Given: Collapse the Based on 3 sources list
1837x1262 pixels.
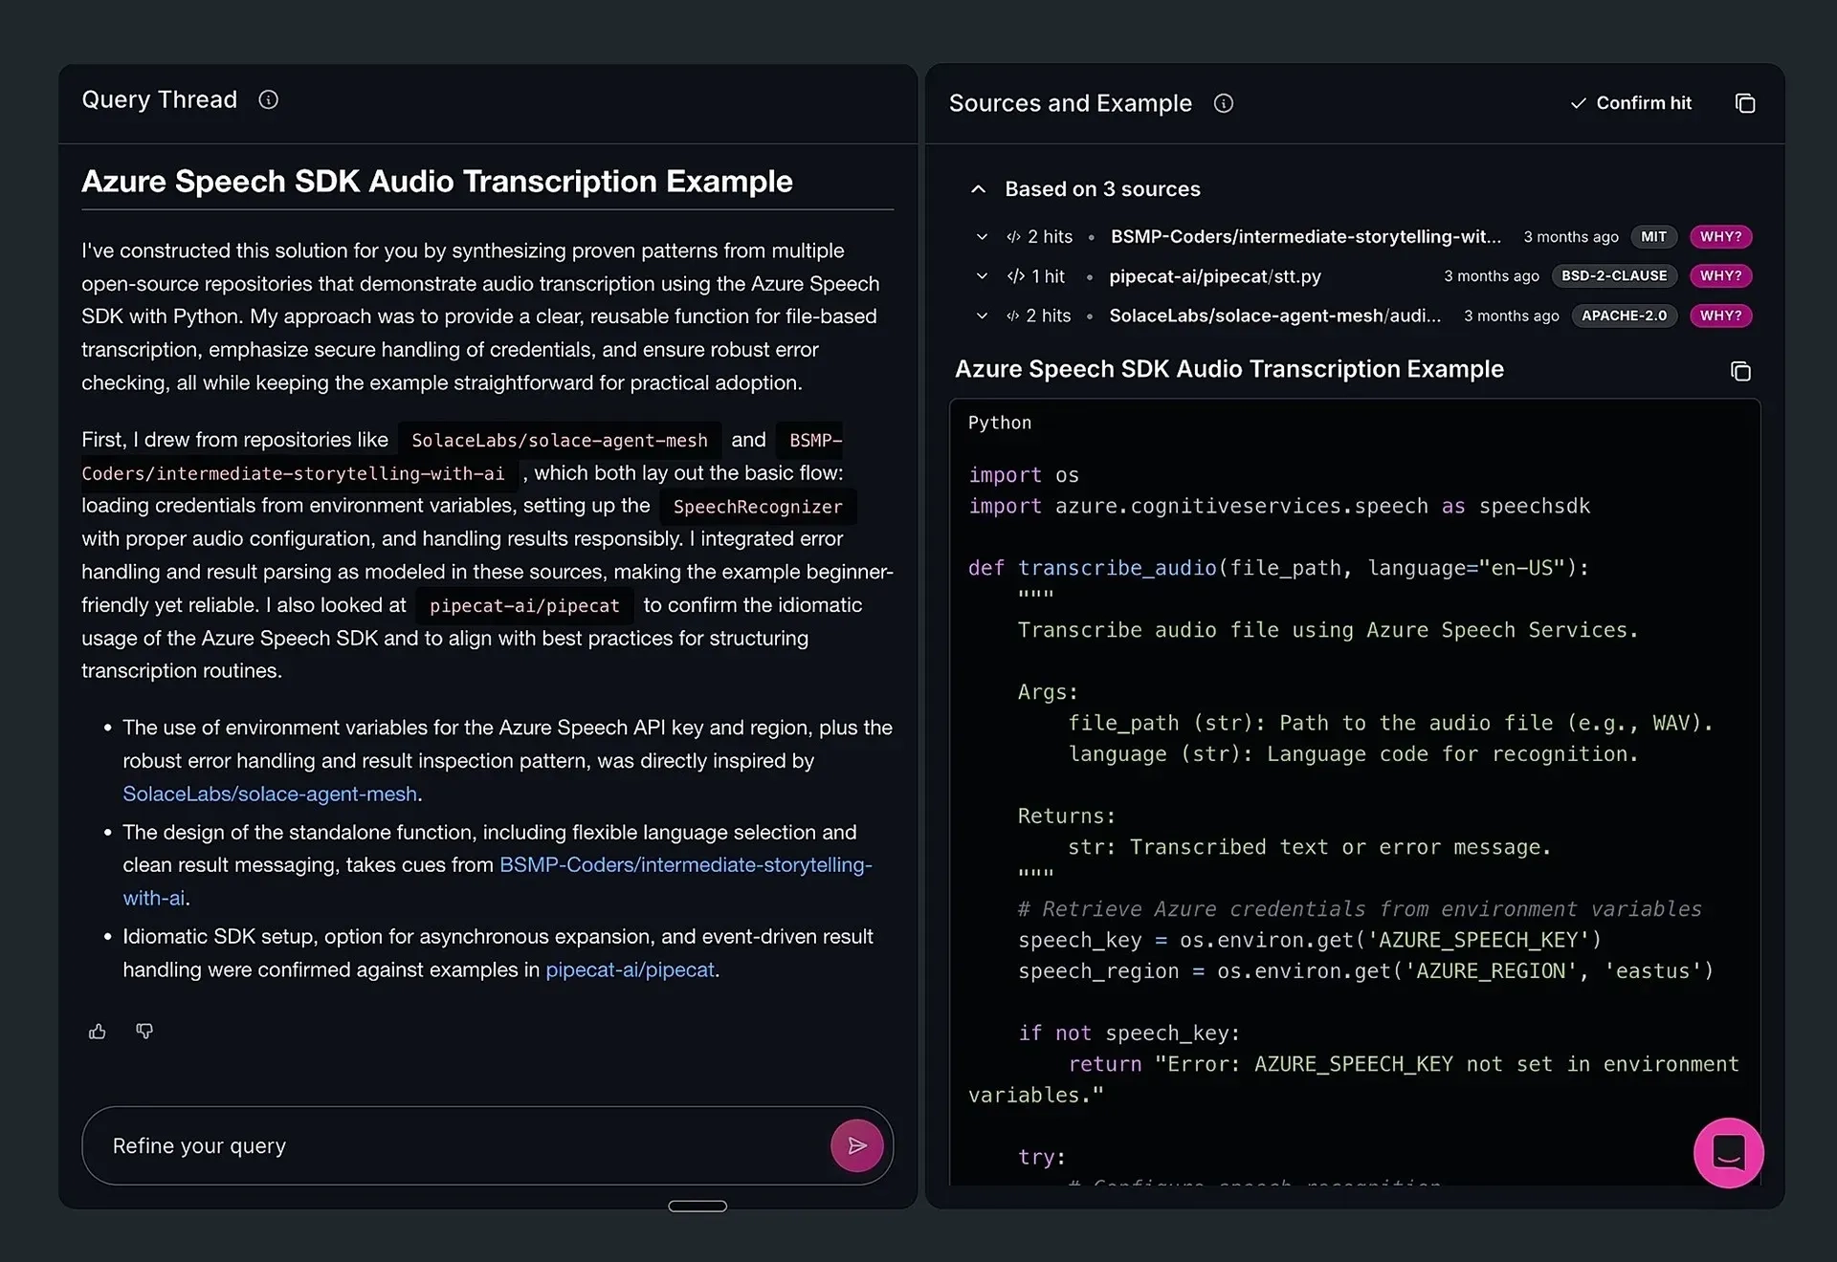Looking at the screenshot, I should (978, 188).
